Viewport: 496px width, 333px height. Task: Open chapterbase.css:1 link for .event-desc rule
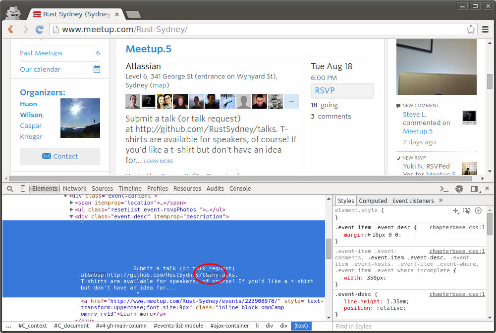[x=457, y=294]
